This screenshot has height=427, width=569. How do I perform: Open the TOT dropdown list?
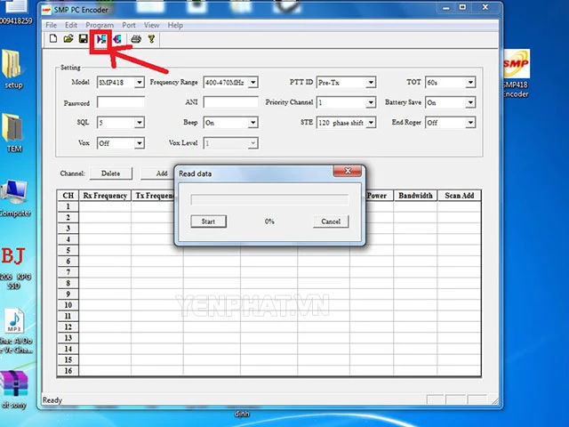click(470, 83)
